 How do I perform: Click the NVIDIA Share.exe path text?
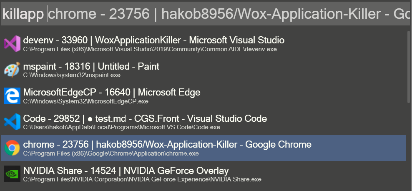point(142,179)
